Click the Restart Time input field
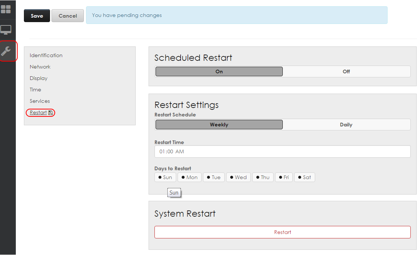Image resolution: width=417 pixels, height=255 pixels. (282, 151)
